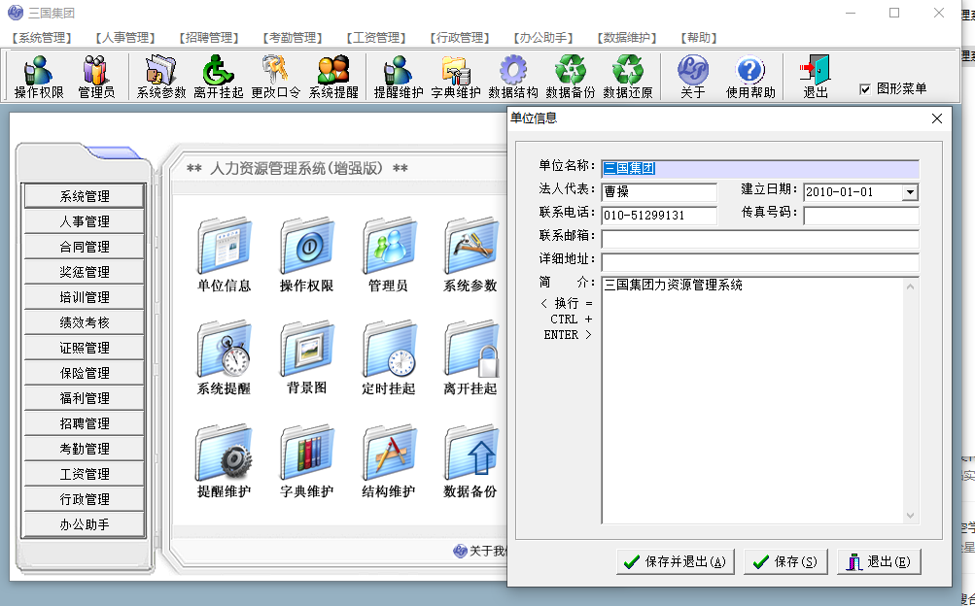The image size is (975, 606).
Task: Click the 简介 scrollbar up arrow
Action: point(910,286)
